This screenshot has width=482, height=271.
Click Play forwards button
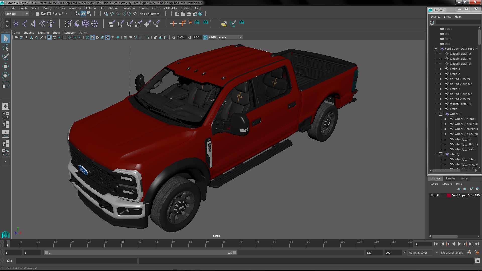pos(459,244)
